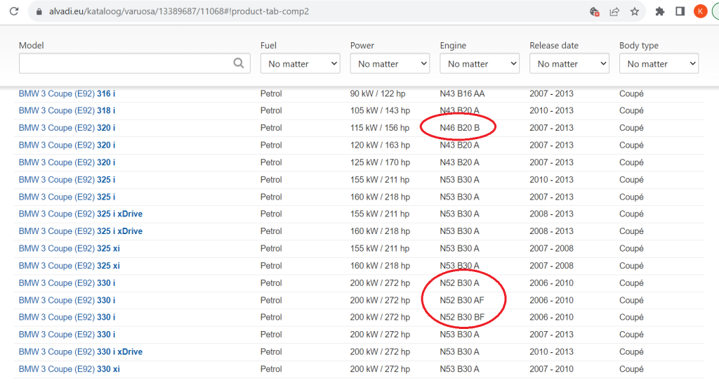Reload the page with the refresh icon
719x388 pixels.
point(13,11)
